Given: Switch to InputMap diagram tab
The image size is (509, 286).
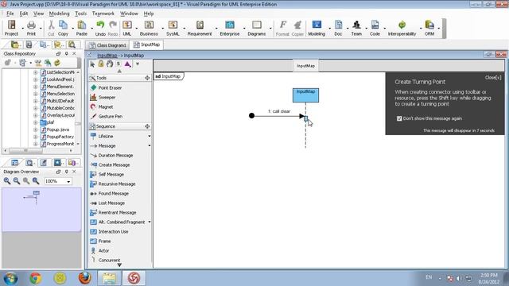Looking at the screenshot, I should [x=146, y=44].
